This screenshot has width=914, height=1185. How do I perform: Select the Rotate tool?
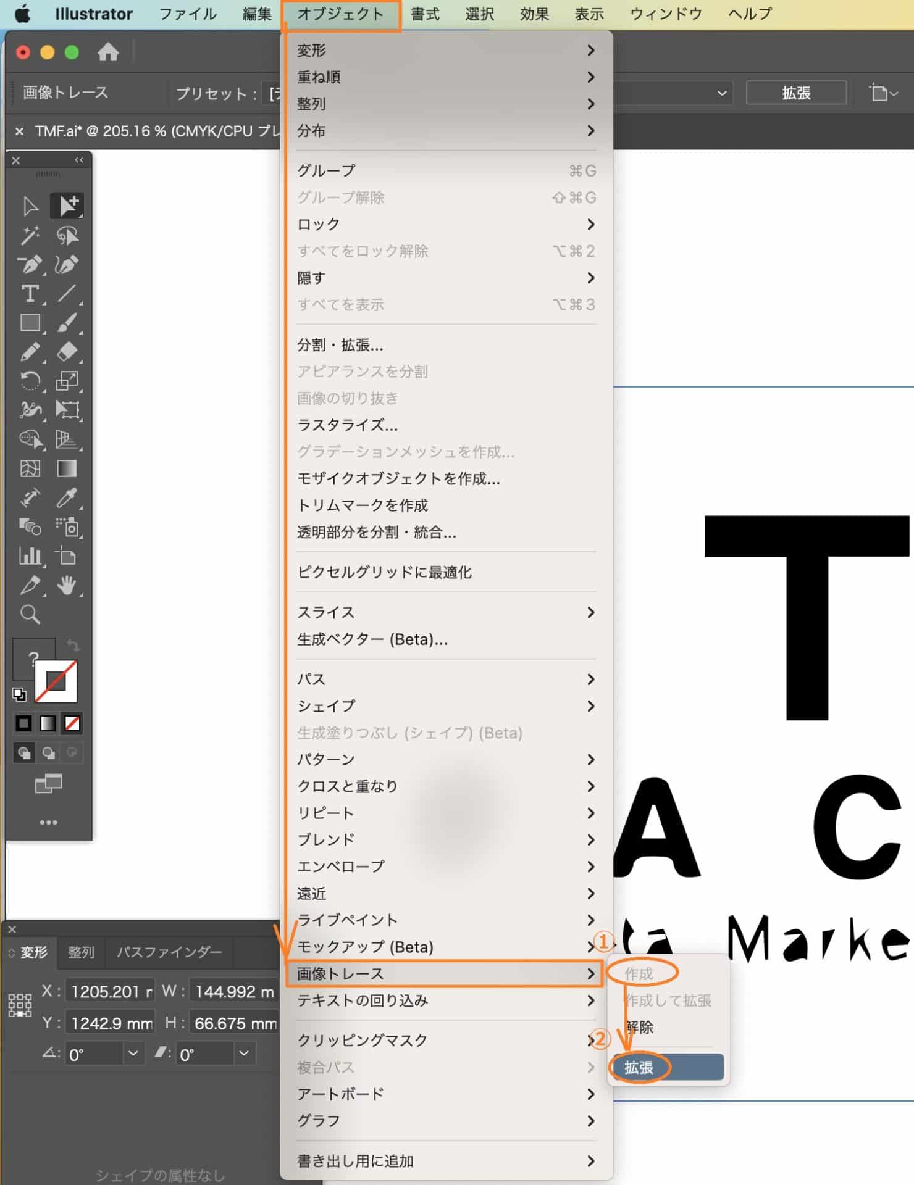pyautogui.click(x=30, y=381)
